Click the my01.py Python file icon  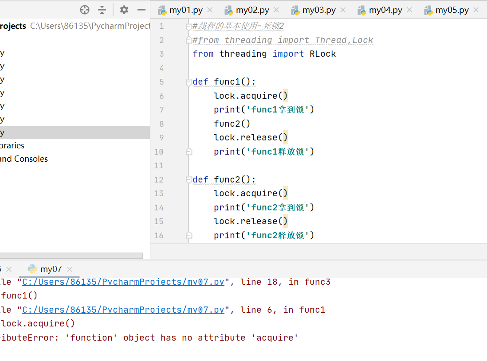[162, 11]
